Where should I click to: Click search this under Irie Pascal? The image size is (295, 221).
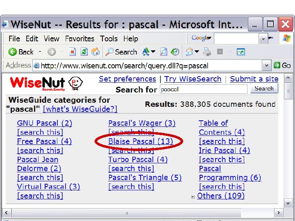[222, 160]
